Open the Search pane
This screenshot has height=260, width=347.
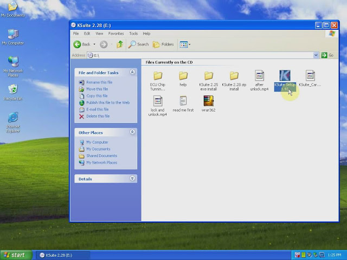[x=139, y=44]
